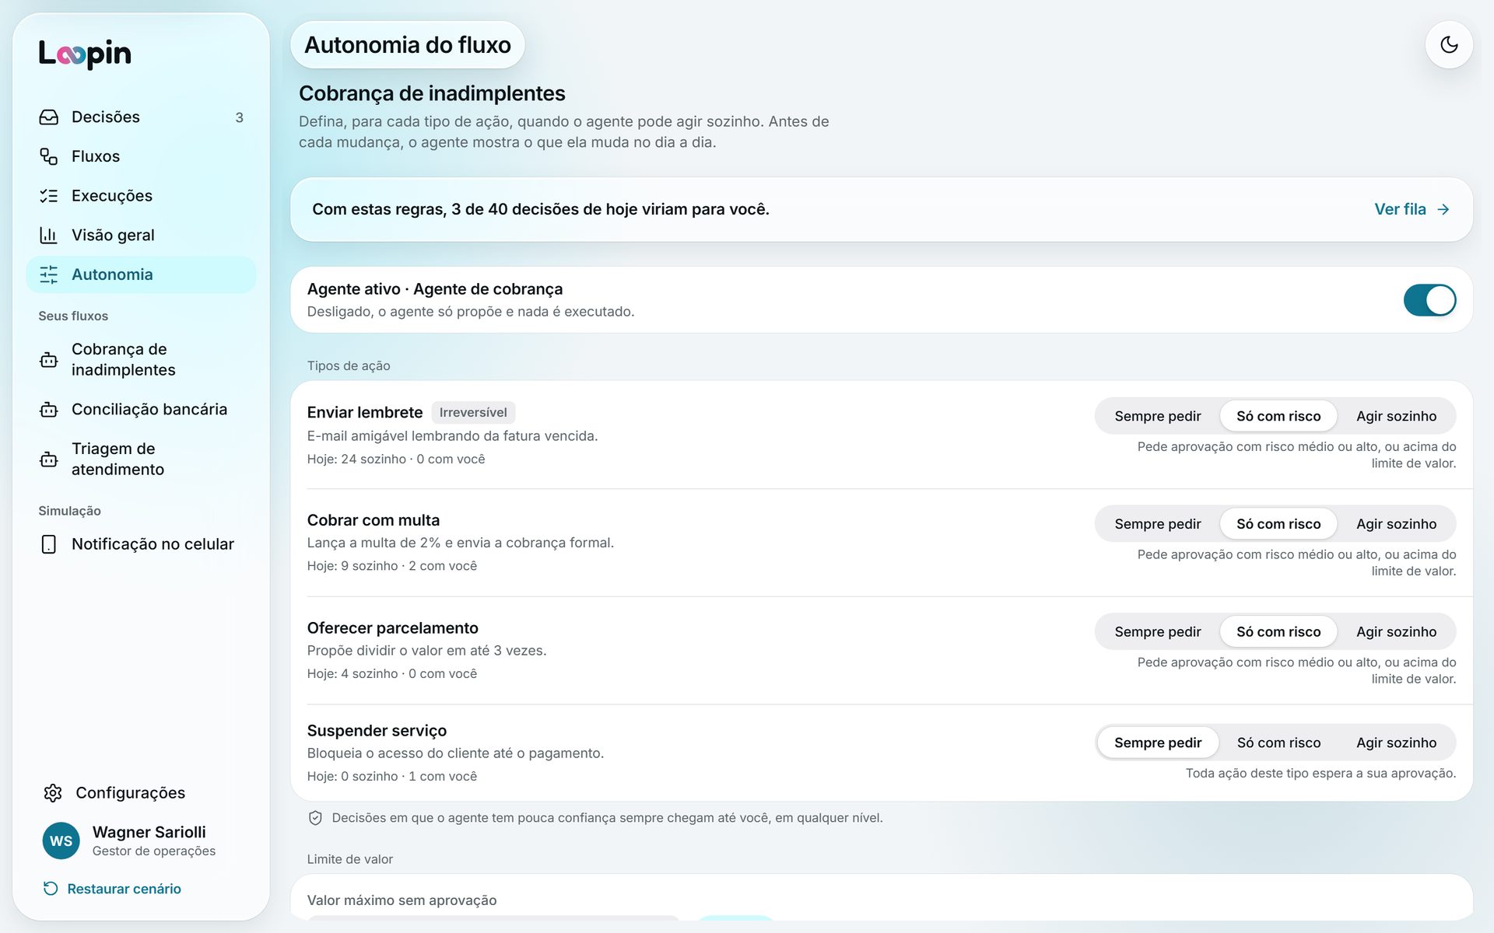Screen dimensions: 1494x933
Task: Disable the Agente ativo switch
Action: tap(1429, 300)
